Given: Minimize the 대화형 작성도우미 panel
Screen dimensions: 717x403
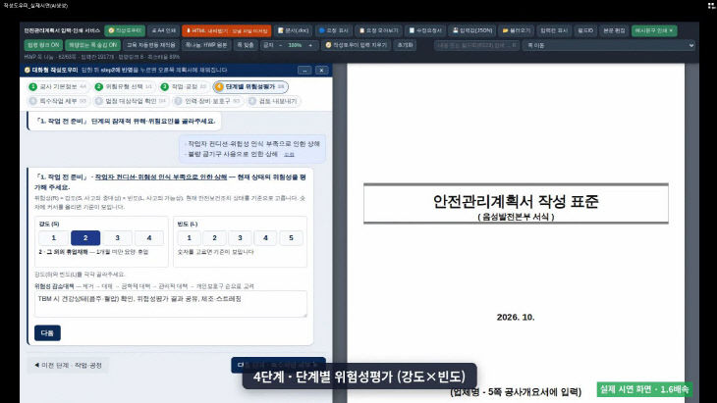Looking at the screenshot, I should tap(304, 71).
